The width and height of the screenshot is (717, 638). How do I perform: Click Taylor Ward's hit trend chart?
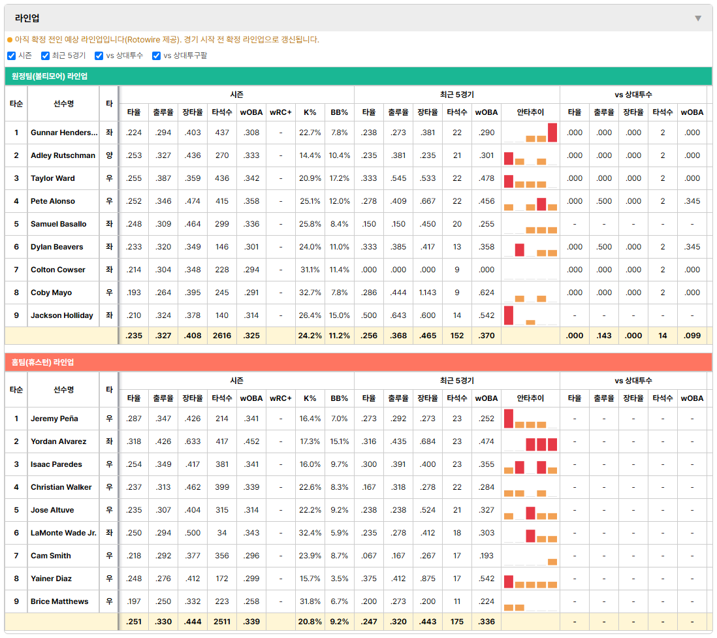530,178
